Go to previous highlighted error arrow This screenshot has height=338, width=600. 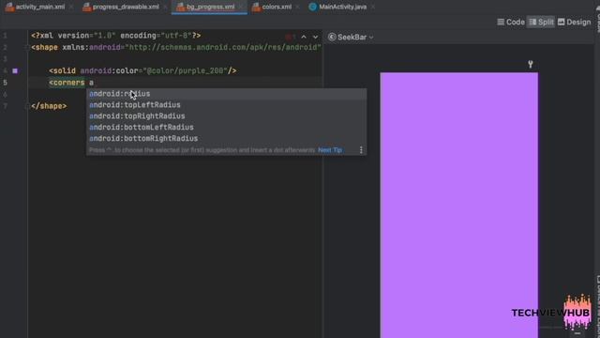(304, 38)
